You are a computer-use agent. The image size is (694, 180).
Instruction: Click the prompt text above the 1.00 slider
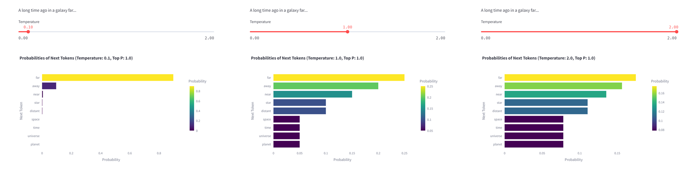pyautogui.click(x=279, y=10)
